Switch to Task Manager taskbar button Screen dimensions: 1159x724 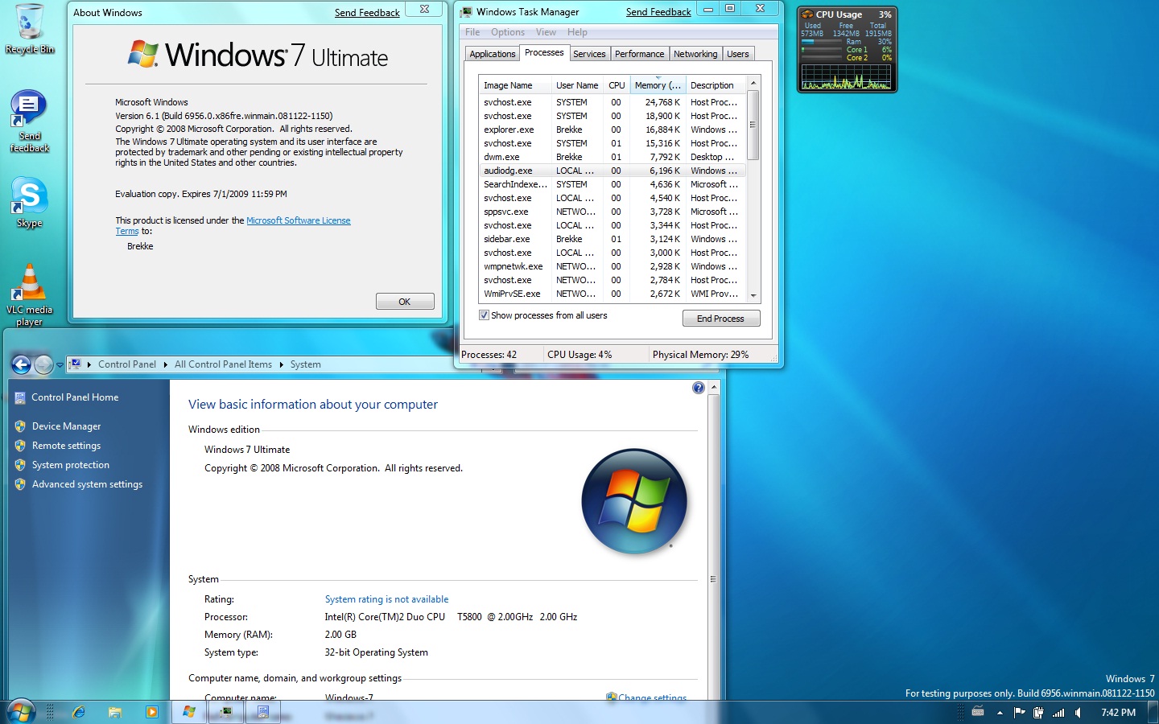(226, 712)
